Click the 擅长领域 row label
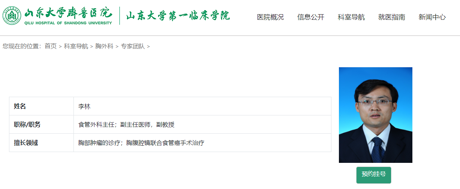This screenshot has height=189, width=460. [x=26, y=143]
